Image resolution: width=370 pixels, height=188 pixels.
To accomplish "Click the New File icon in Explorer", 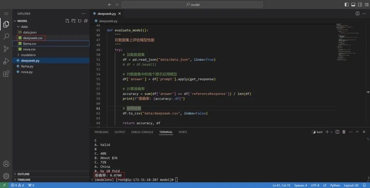I will point(67,21).
